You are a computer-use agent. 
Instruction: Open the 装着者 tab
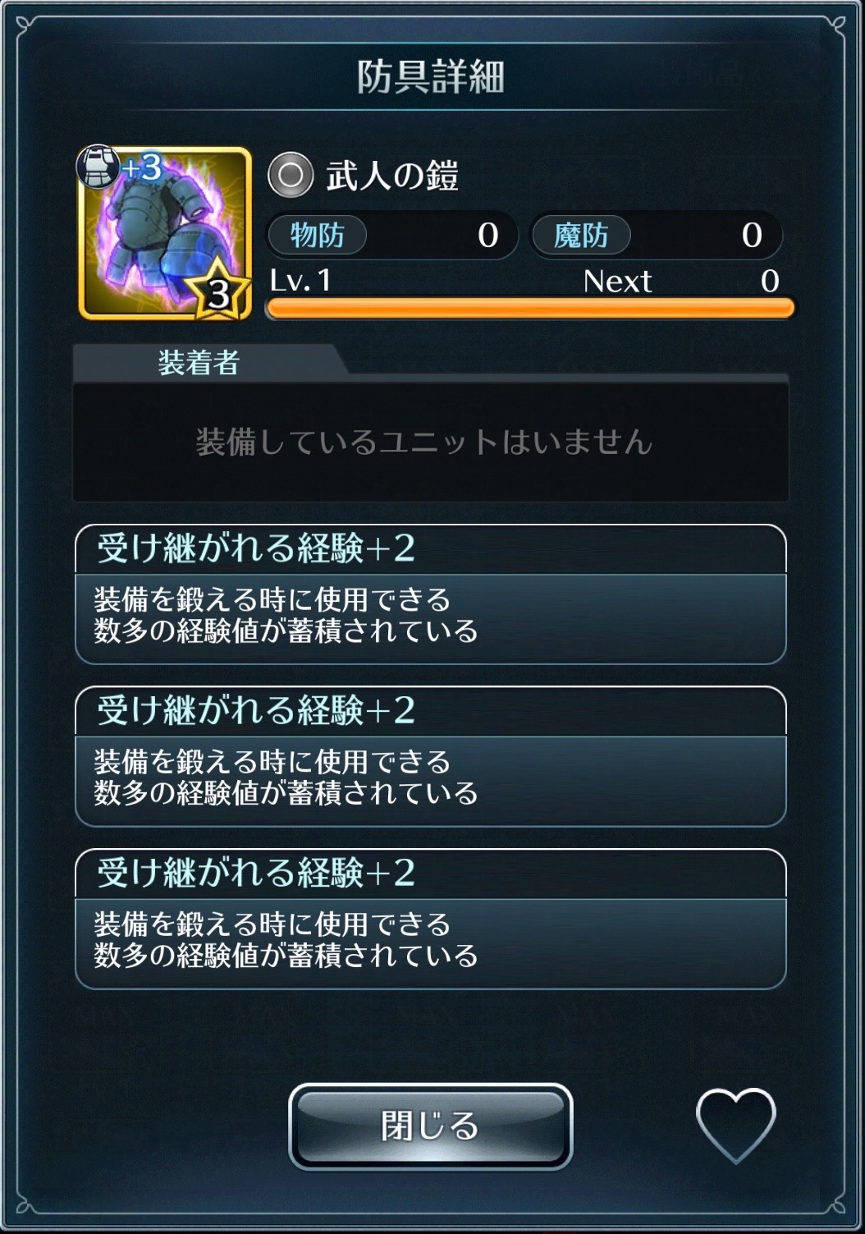199,362
